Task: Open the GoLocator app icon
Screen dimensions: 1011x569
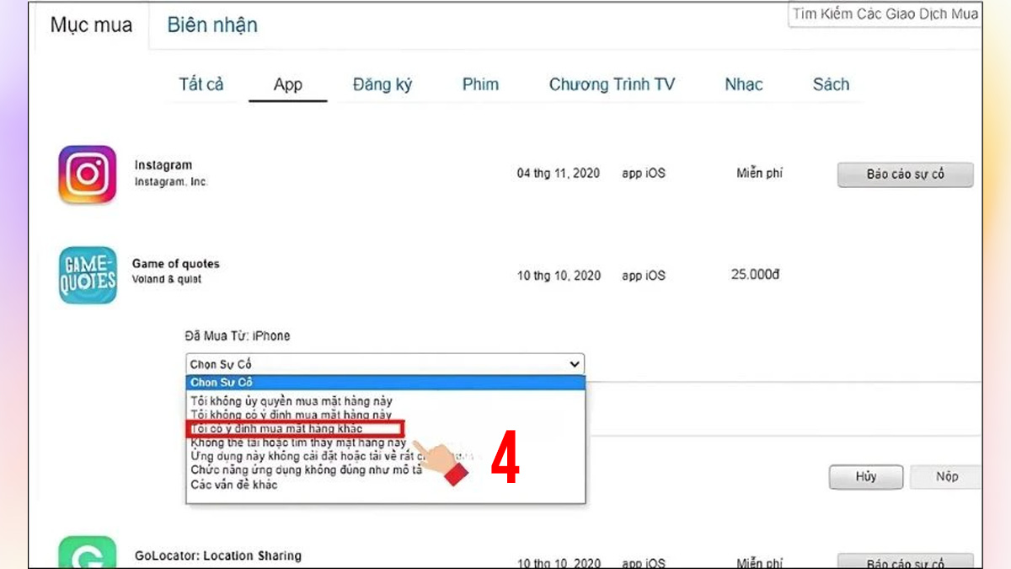Action: coord(88,552)
